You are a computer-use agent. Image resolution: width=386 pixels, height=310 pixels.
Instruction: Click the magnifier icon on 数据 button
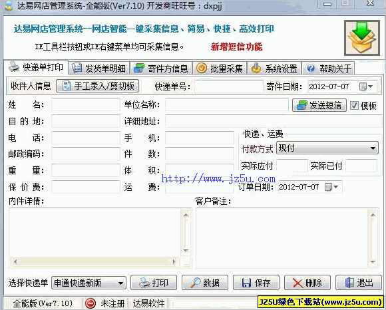click(196, 283)
